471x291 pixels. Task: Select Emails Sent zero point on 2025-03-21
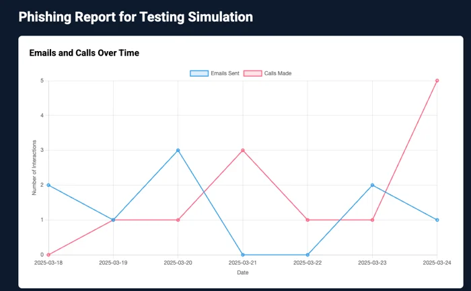click(x=243, y=255)
